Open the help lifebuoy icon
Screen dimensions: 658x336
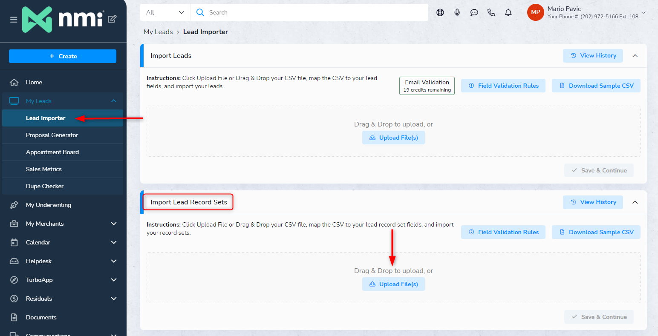point(440,12)
